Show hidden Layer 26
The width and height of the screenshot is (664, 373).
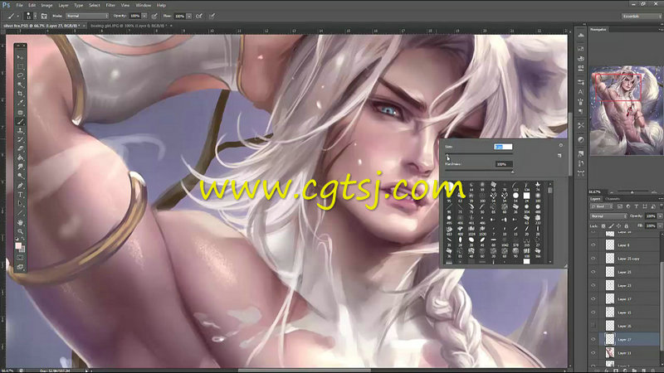point(593,326)
